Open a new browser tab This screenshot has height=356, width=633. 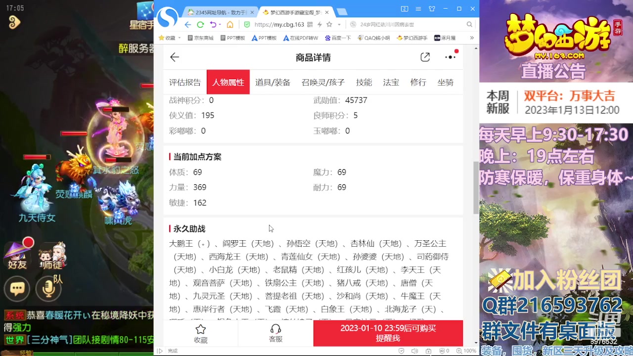(x=342, y=12)
